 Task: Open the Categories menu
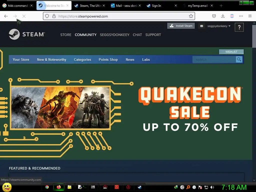click(82, 59)
